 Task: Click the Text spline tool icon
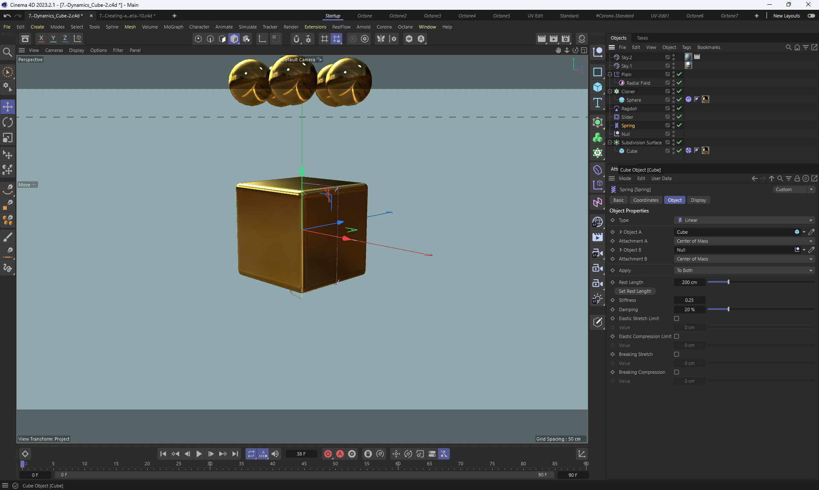(x=598, y=103)
